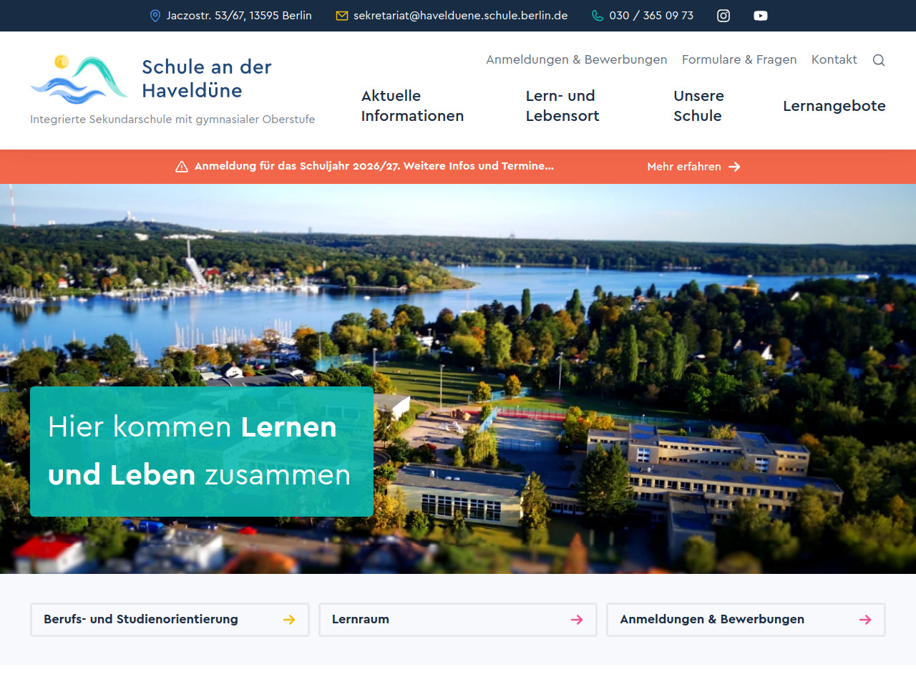
Task: Open the Lernangebote menu
Action: pos(834,106)
